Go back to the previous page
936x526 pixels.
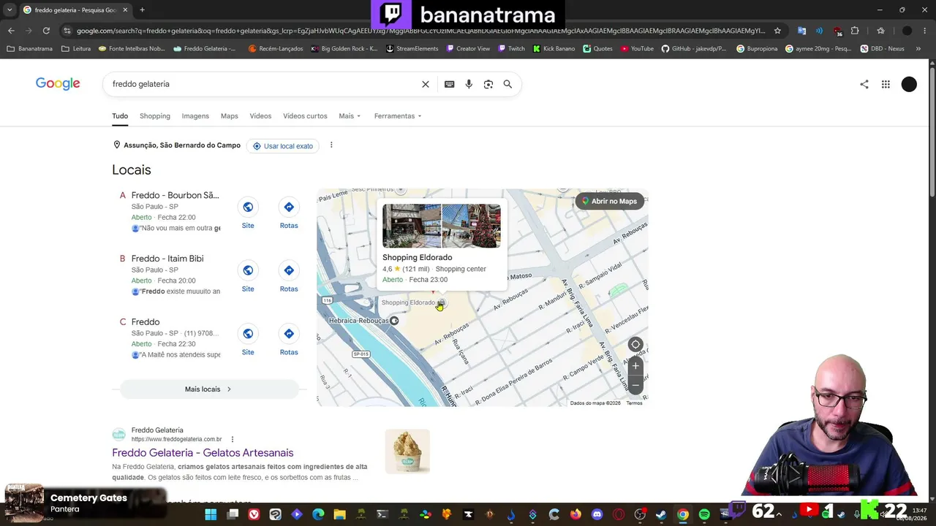point(11,31)
